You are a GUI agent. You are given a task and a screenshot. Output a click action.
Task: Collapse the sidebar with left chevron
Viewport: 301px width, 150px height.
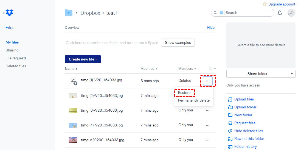[3, 13]
